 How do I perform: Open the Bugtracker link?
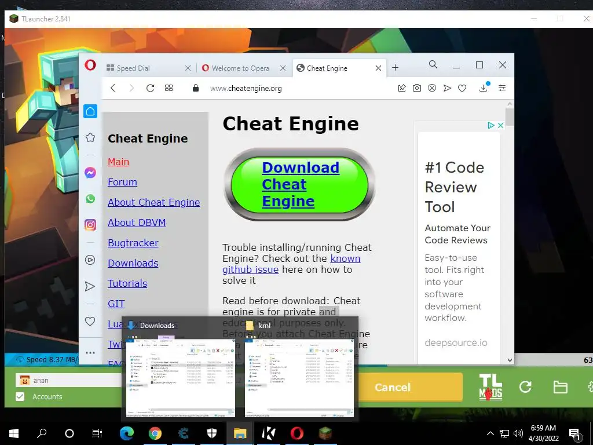[133, 243]
